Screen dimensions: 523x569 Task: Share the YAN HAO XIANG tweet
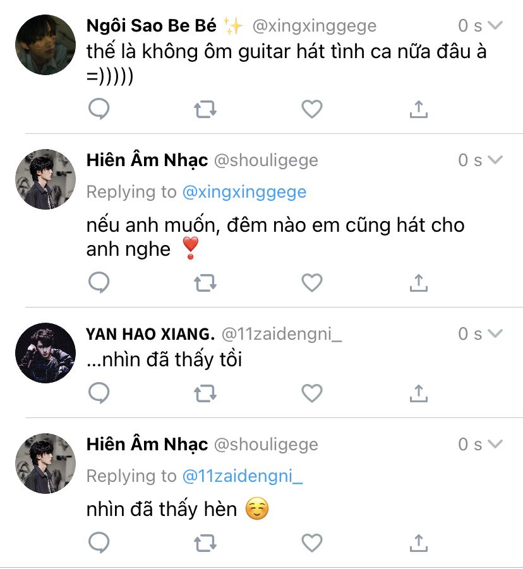418,393
